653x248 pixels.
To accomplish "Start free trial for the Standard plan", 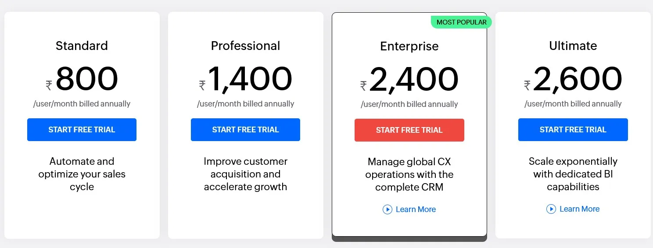I will pyautogui.click(x=82, y=130).
